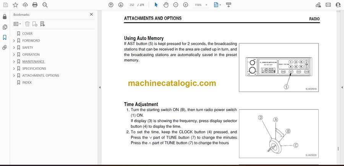Open the COVER bookmark

(27, 34)
